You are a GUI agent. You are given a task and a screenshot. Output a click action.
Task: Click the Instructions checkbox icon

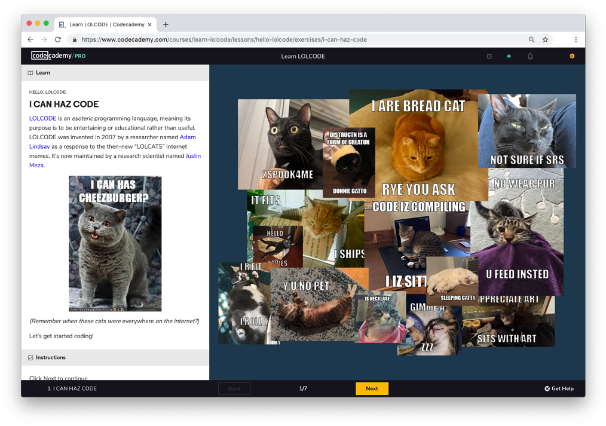point(30,358)
